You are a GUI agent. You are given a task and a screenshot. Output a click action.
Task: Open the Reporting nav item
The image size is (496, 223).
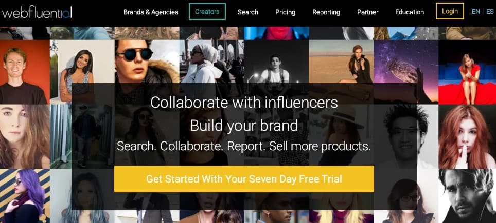pos(326,12)
